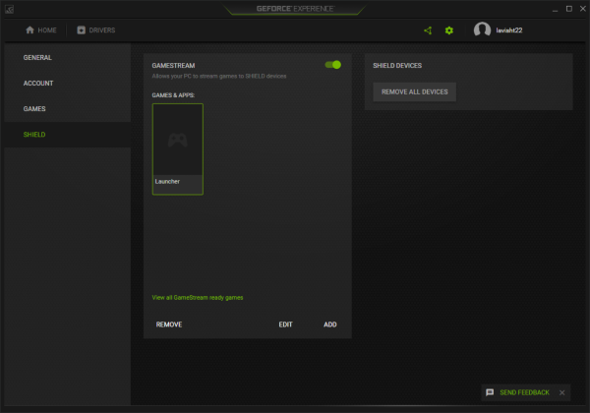Switch to the Drivers tab
The height and width of the screenshot is (413, 590).
[x=96, y=30]
